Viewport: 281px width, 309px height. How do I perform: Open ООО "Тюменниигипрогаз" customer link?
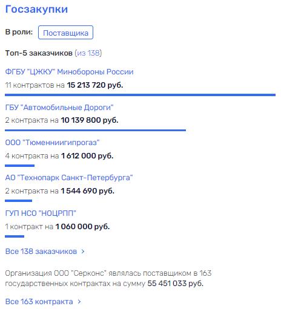pos(52,143)
